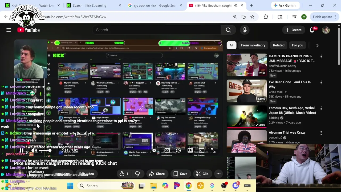Bookmark this page with star
This screenshot has width=341, height=192.
(x=252, y=17)
